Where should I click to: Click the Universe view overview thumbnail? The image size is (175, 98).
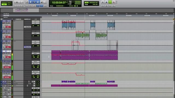[26, 10]
